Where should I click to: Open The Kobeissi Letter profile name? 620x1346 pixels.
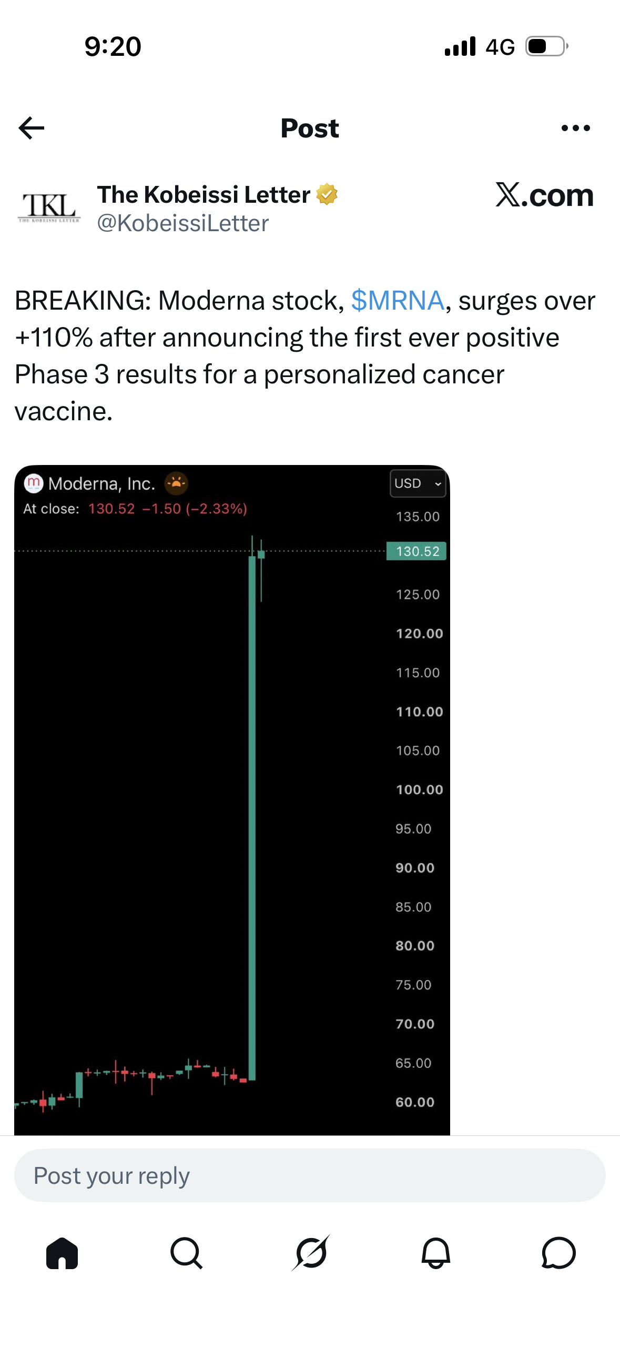point(204,194)
